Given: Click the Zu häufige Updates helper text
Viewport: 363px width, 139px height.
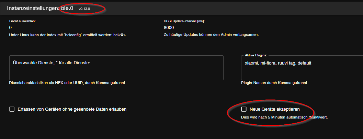Looking at the screenshot, I should coord(211,35).
